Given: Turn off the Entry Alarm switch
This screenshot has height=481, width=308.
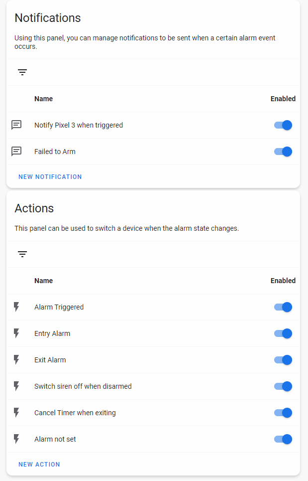Looking at the screenshot, I should coord(283,333).
